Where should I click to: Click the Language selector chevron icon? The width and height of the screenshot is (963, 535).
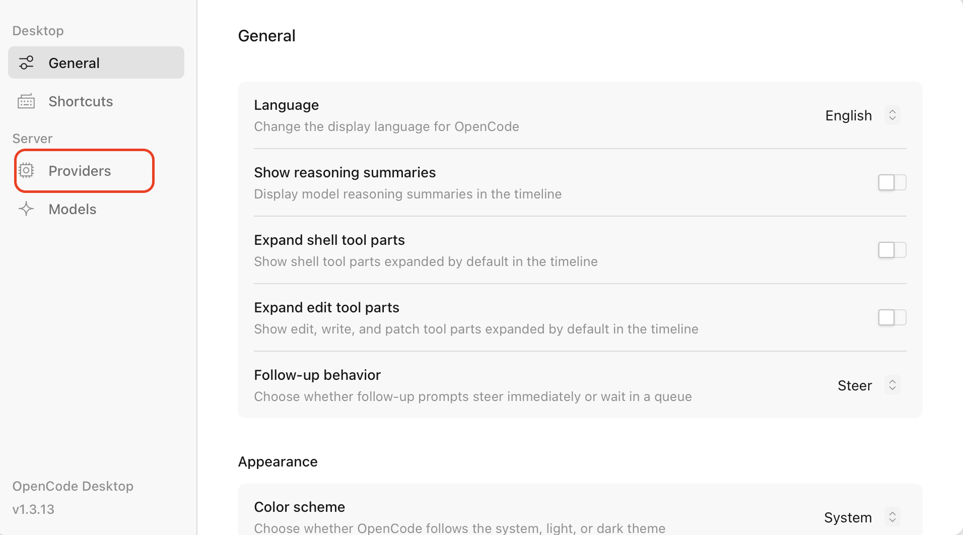coord(892,115)
